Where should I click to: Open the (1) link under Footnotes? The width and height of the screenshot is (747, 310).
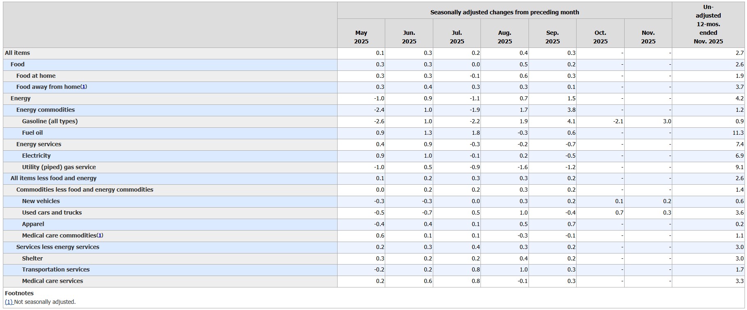point(9,302)
